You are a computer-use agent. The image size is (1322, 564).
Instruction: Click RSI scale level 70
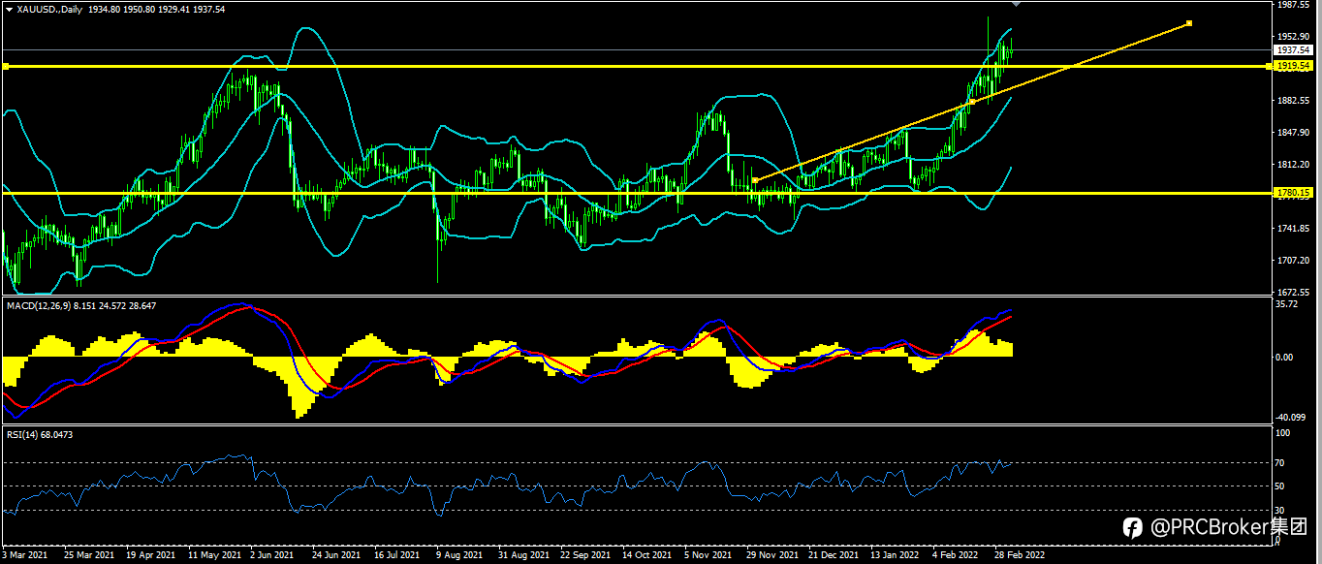pyautogui.click(x=1280, y=463)
